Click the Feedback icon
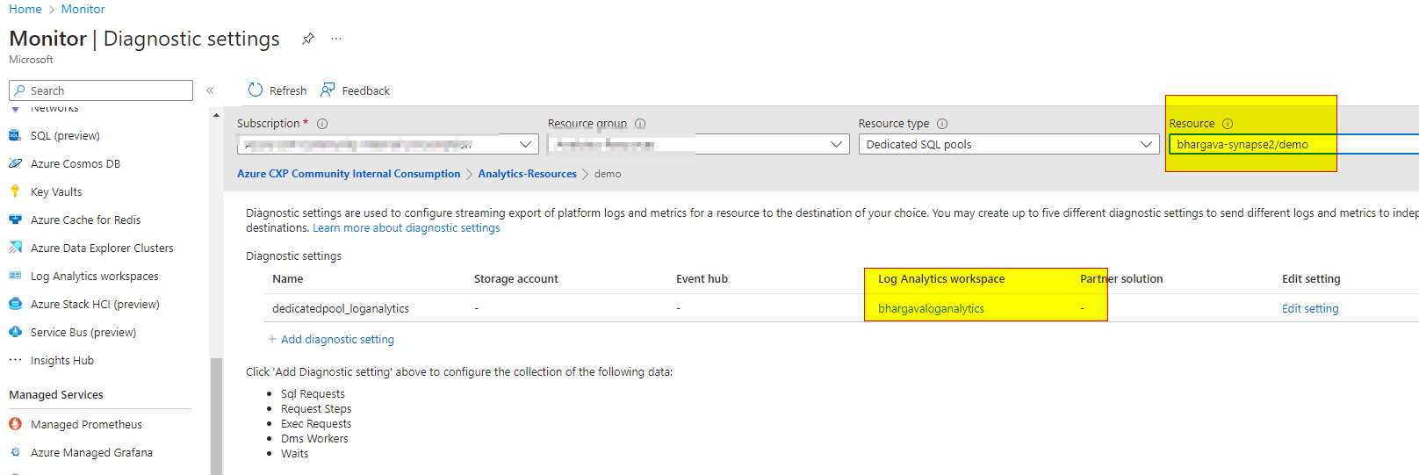Image resolution: width=1419 pixels, height=475 pixels. pos(328,90)
